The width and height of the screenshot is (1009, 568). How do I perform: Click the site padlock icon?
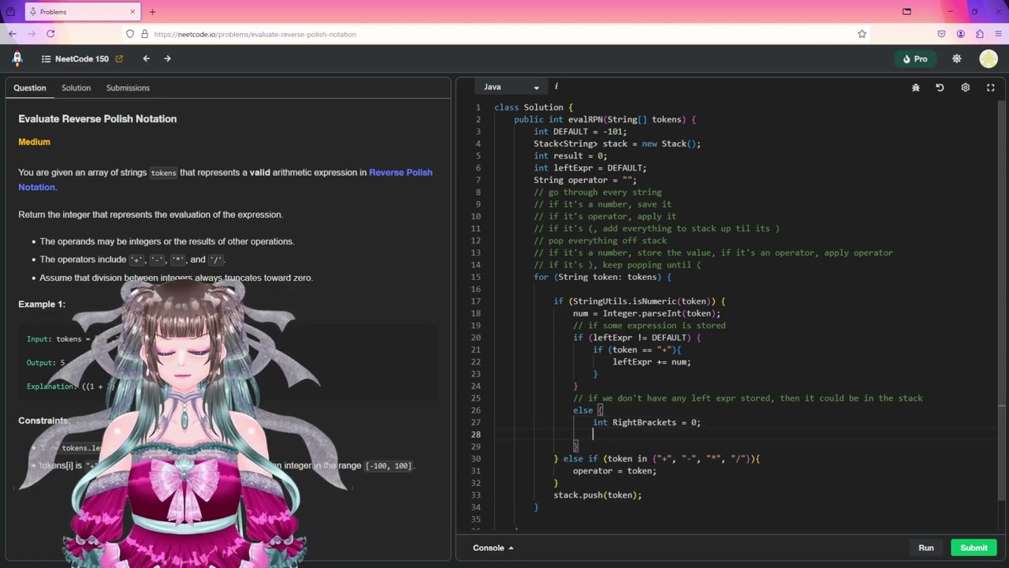pos(144,34)
